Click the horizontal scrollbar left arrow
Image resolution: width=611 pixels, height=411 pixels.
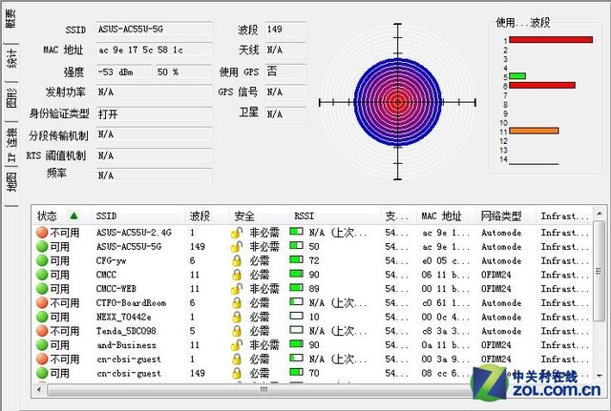pyautogui.click(x=39, y=389)
